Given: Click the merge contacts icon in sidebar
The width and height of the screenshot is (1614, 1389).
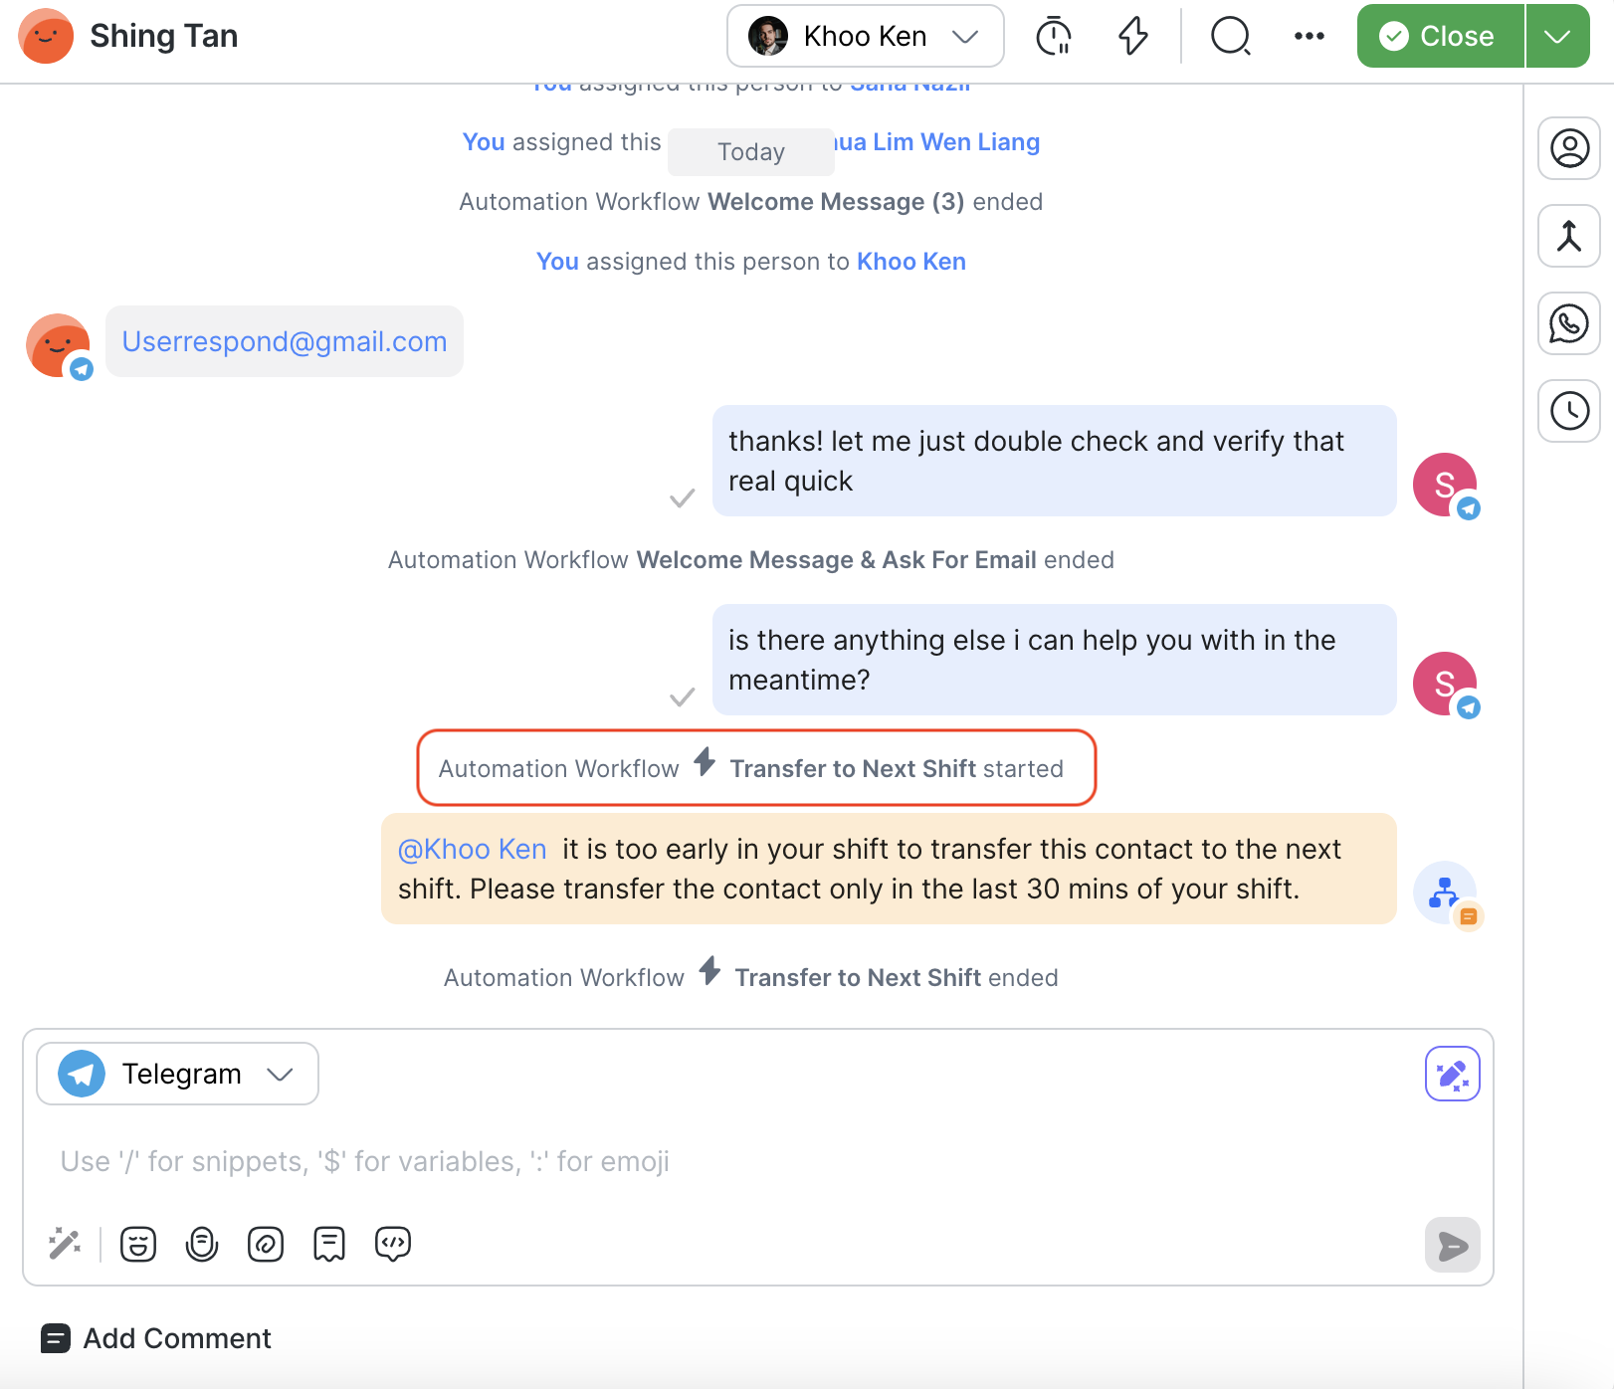Looking at the screenshot, I should (1568, 237).
